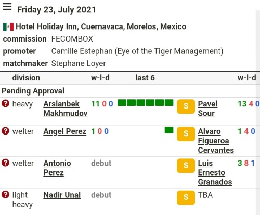This screenshot has width=260, height=215.
Task: Open Nadir Unal's profile link
Action: tap(62, 195)
